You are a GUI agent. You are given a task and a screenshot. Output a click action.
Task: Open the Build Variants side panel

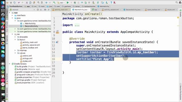click(7, 93)
